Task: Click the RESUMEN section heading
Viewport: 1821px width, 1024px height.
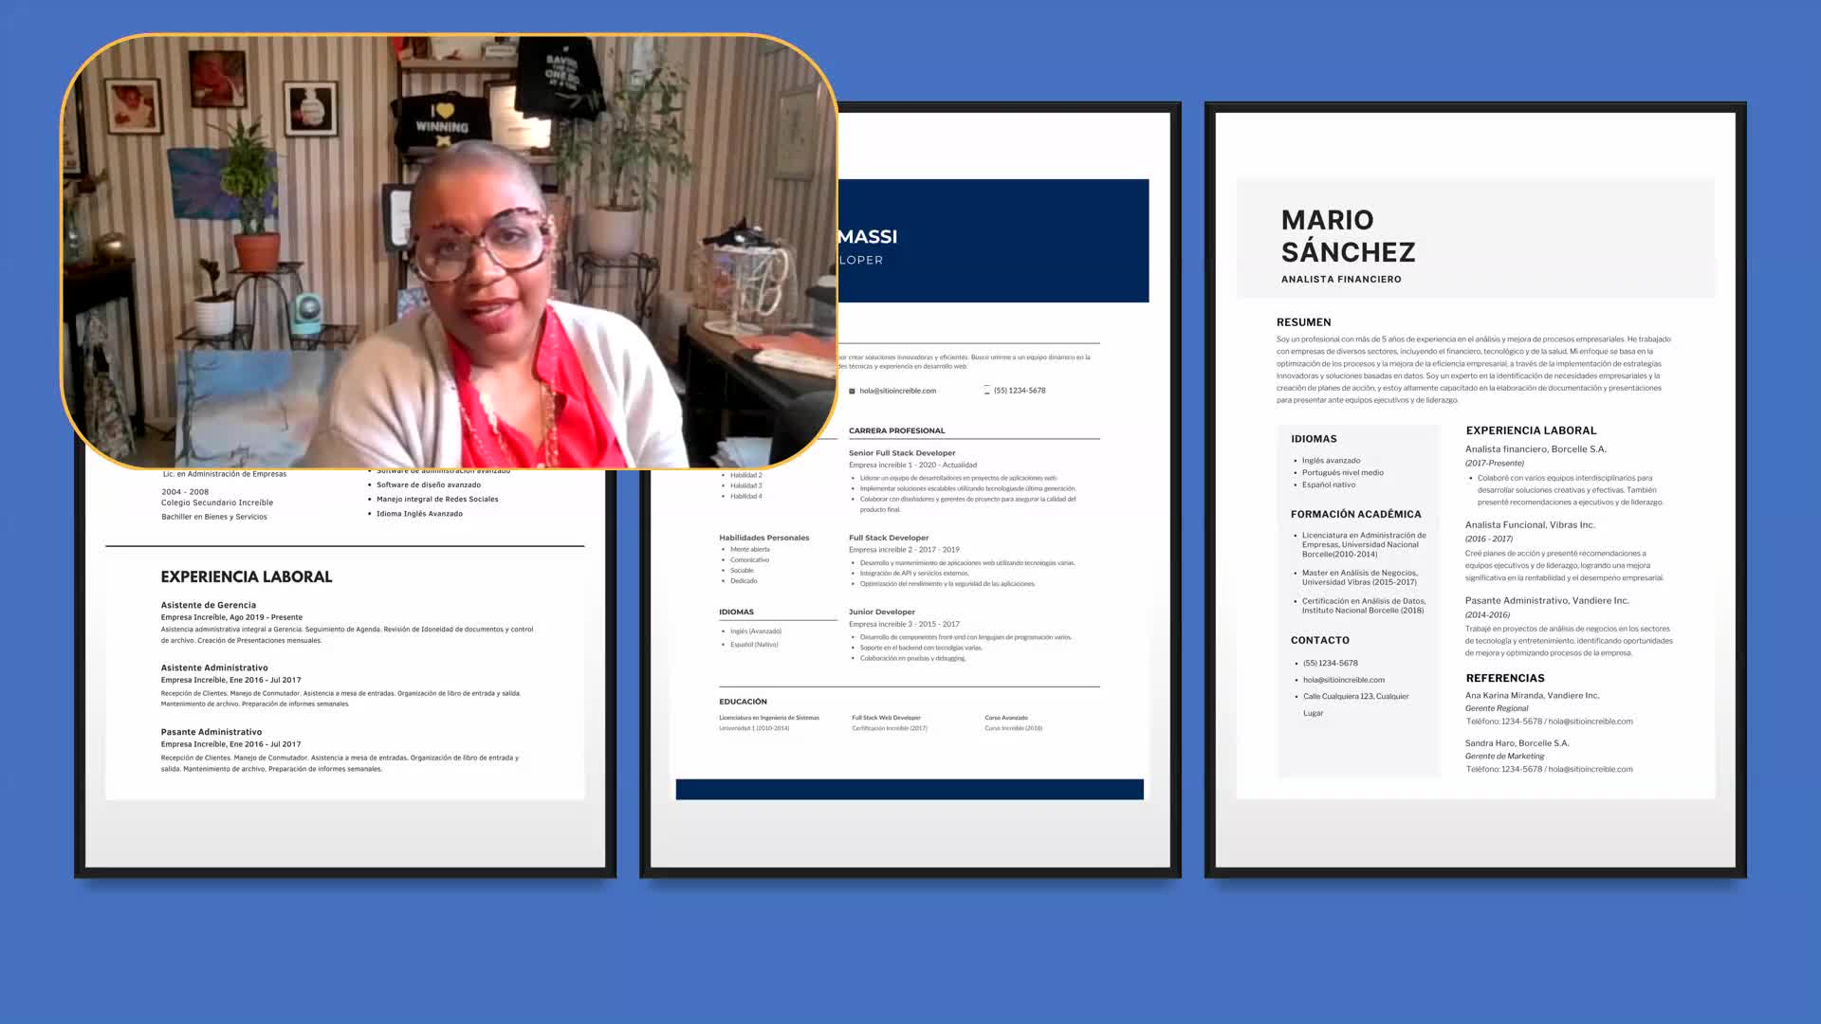Action: 1303,322
